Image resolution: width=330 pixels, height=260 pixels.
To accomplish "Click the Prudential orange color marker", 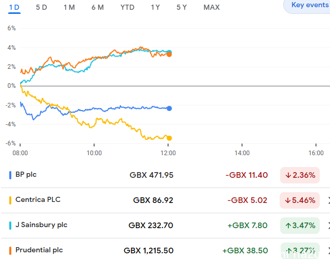I will pyautogui.click(x=10, y=251).
